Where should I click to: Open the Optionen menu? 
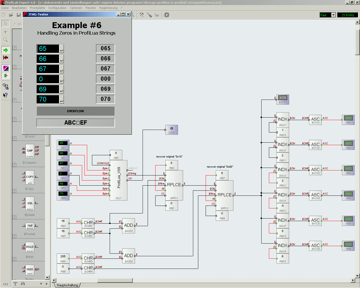point(76,8)
